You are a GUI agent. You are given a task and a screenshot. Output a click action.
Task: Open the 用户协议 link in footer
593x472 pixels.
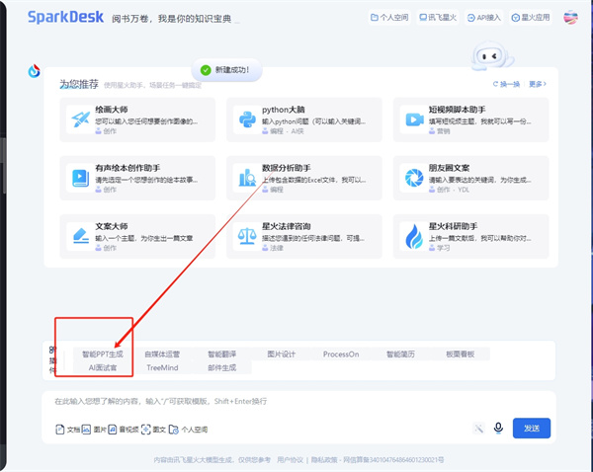(290, 460)
